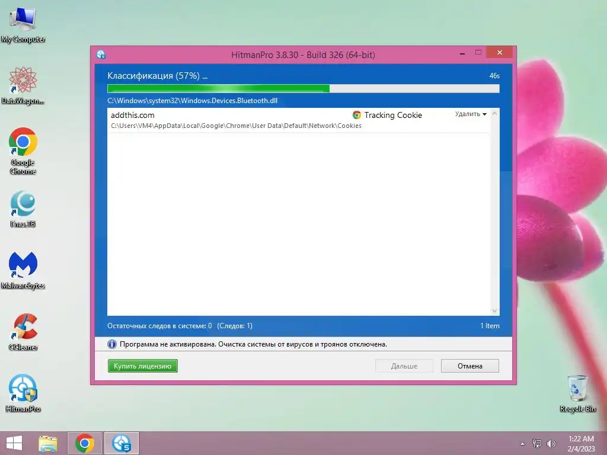Click the blue info icon in the notice bar

[x=112, y=344]
